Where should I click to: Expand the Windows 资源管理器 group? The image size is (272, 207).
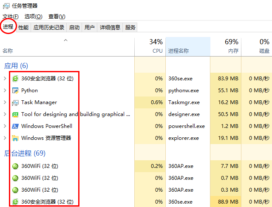(5, 138)
